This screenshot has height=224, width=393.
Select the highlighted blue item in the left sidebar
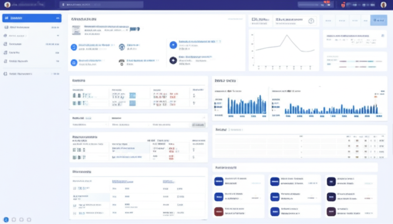pyautogui.click(x=31, y=18)
